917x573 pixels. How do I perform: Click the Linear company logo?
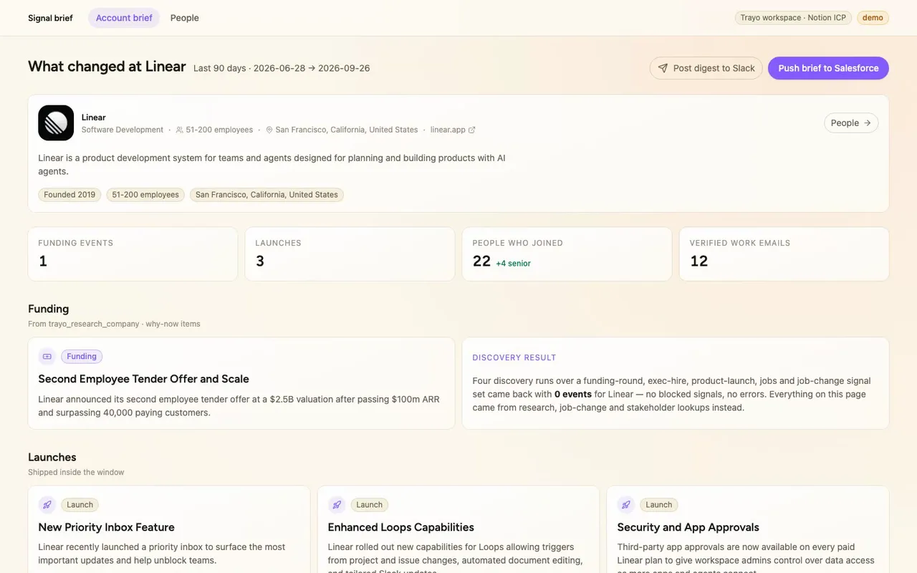56,122
